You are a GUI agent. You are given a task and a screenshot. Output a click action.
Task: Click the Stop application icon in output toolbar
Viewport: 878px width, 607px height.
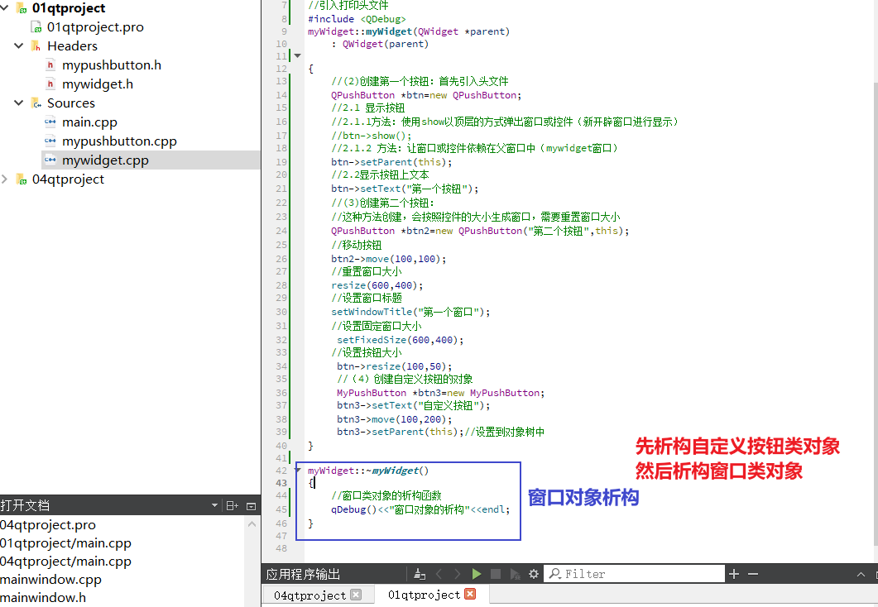(496, 573)
